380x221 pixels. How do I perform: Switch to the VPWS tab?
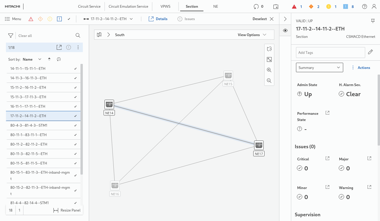[x=165, y=7]
